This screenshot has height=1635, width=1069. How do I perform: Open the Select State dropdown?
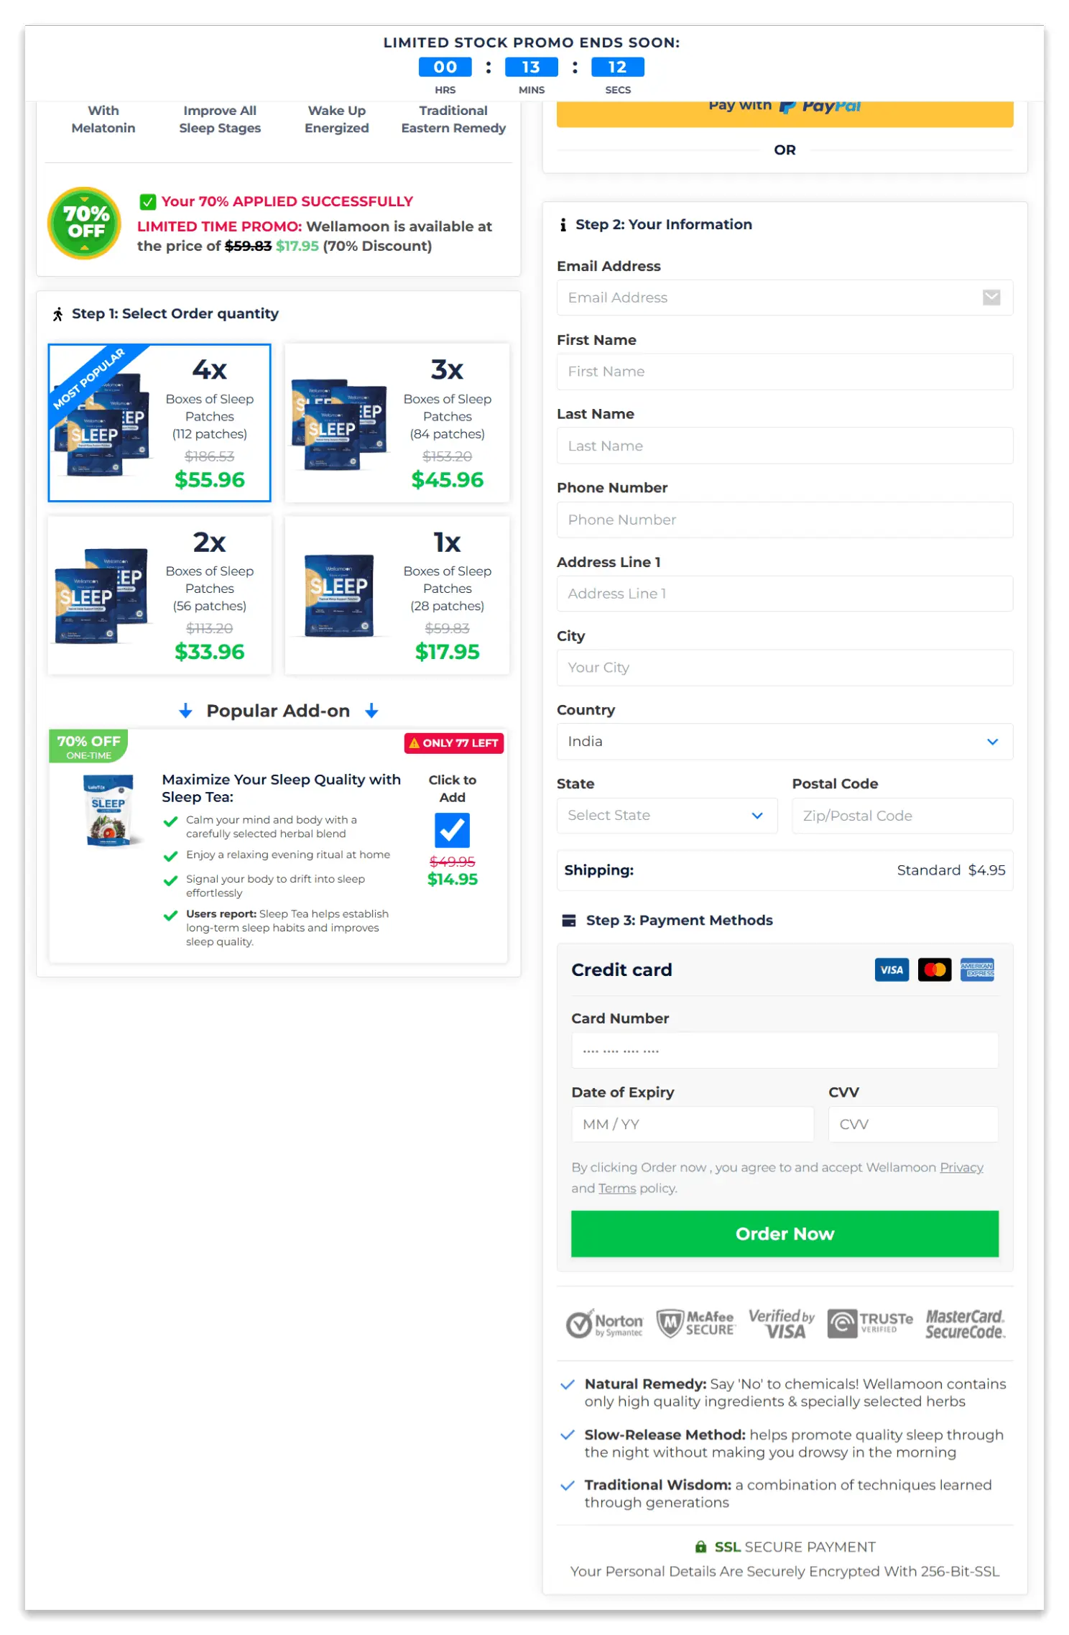[x=667, y=816]
